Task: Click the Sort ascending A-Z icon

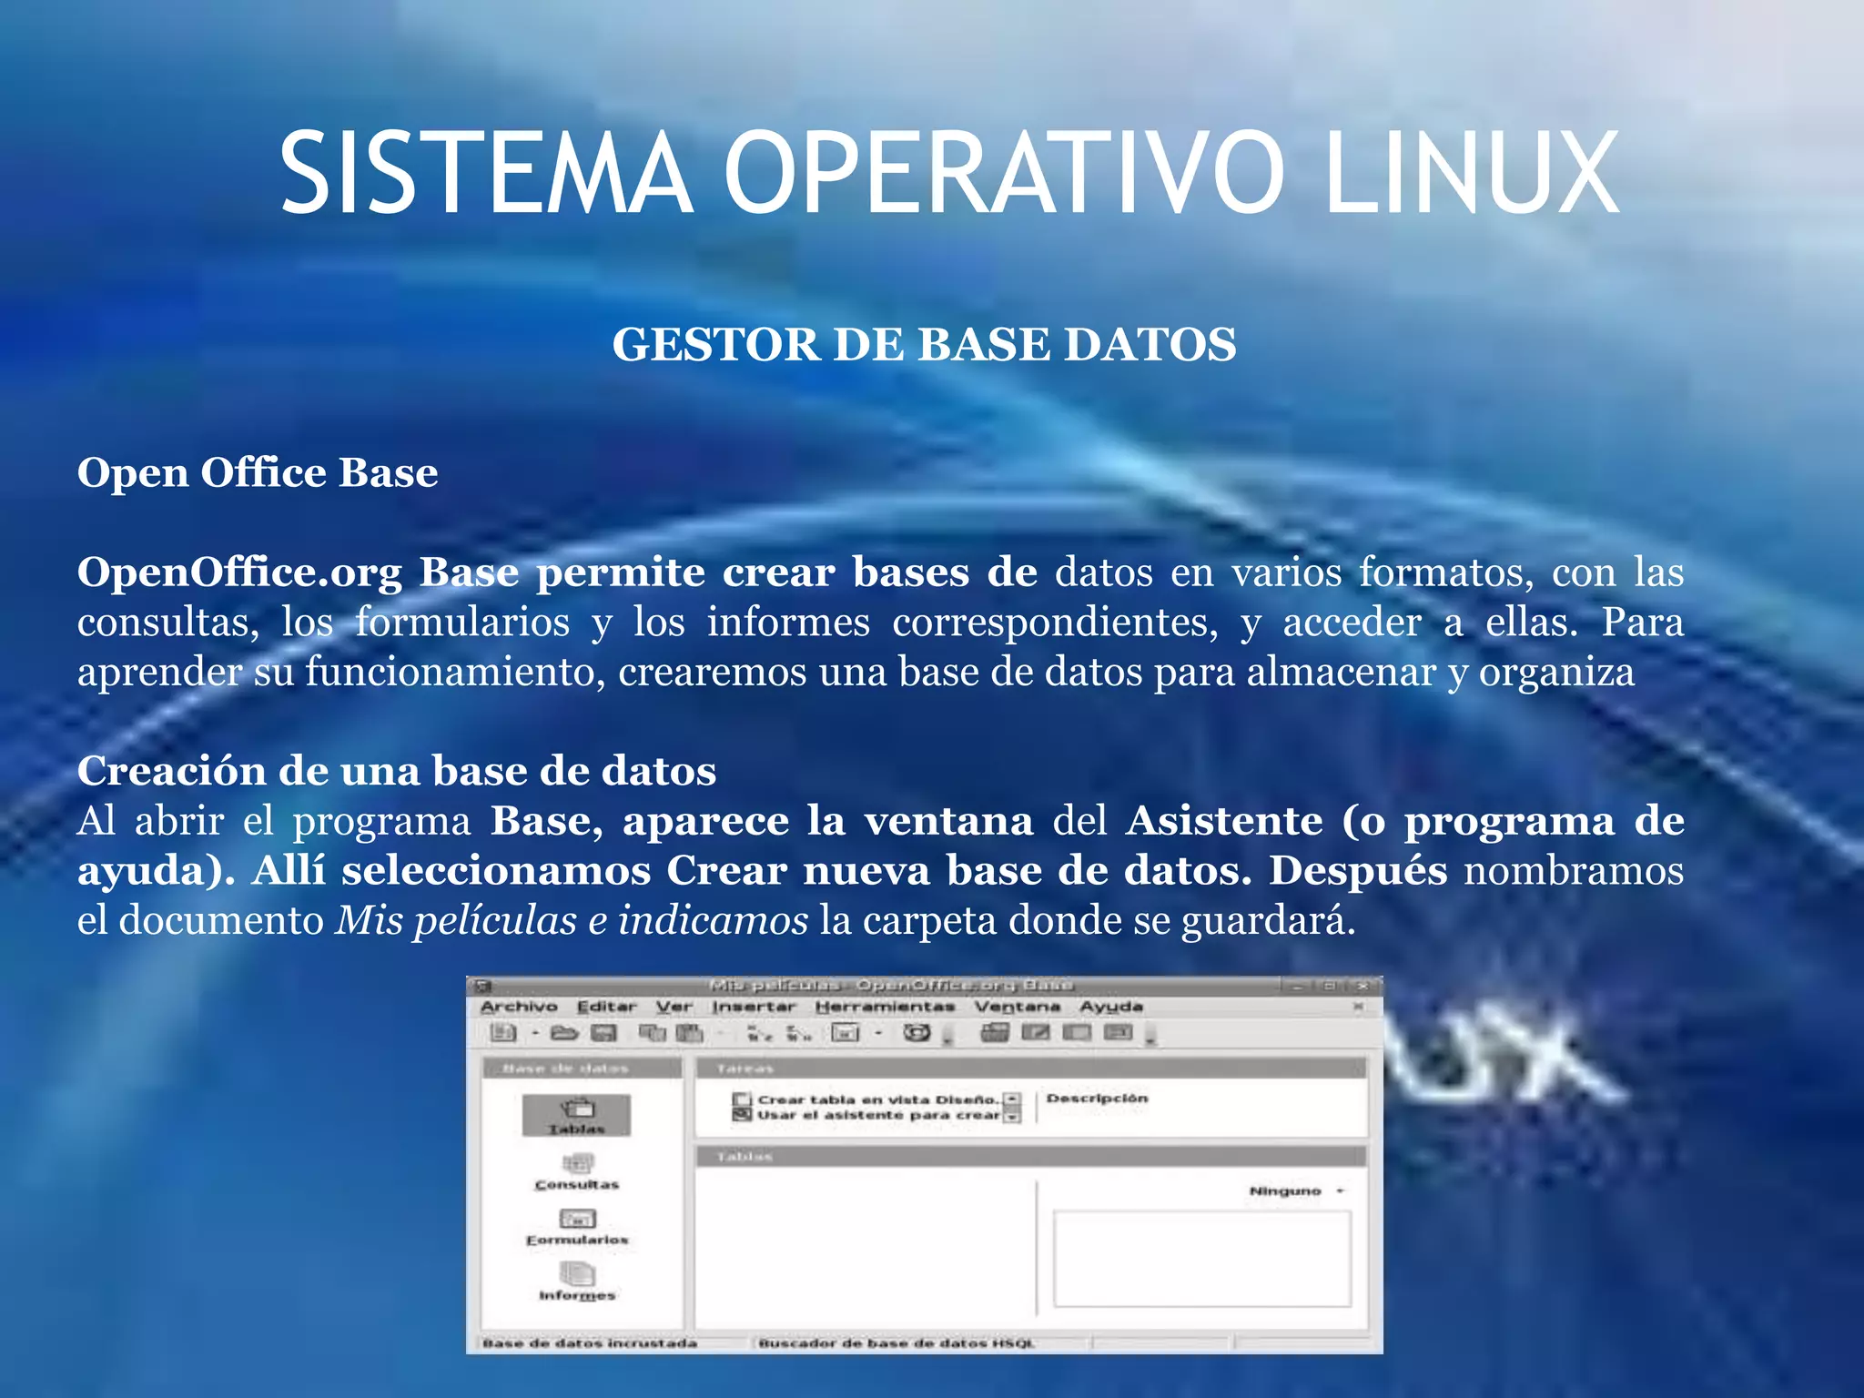Action: 759,1033
